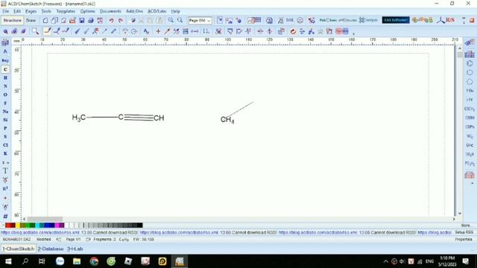This screenshot has height=268, width=477.
Task: Select the Carbon atom button
Action: click(5, 69)
